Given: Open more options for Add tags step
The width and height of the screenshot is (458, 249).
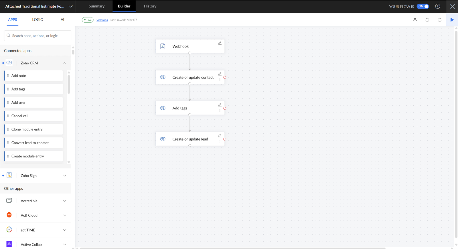Looking at the screenshot, I should click(220, 110).
